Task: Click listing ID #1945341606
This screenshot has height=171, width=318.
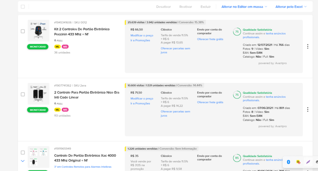Action: click(63, 22)
